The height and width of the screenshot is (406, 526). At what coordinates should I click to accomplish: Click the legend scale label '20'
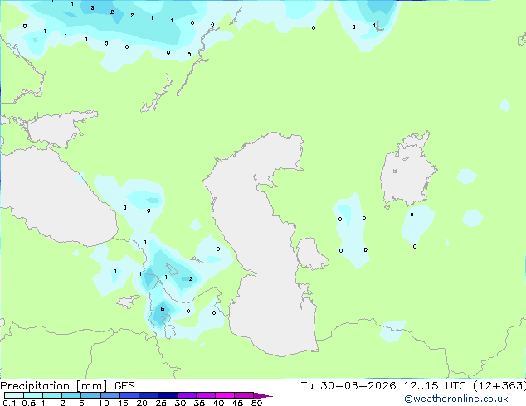tap(142, 403)
